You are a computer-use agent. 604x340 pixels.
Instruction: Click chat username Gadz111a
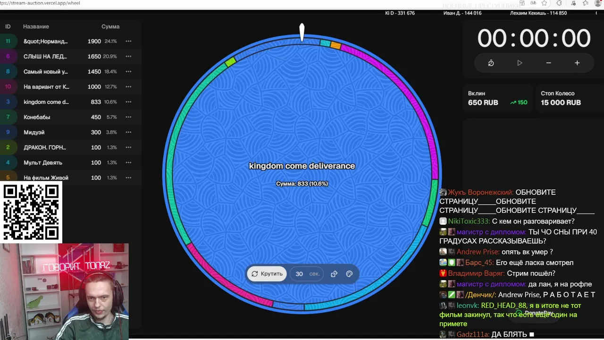tap(473, 334)
